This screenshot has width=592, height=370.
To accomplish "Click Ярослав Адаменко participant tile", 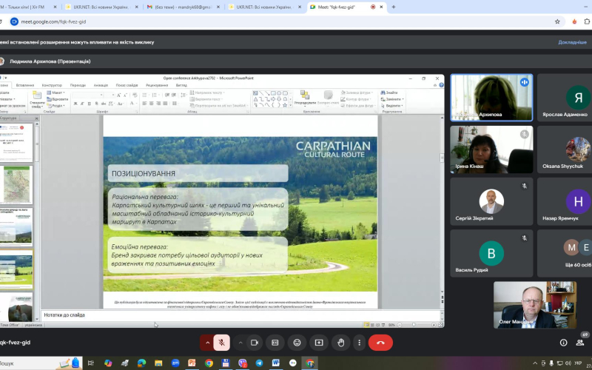I will point(565,98).
